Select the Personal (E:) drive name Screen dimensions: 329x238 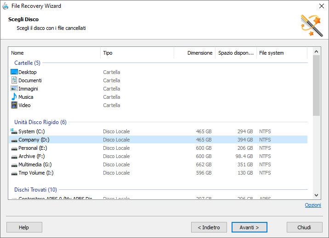click(x=33, y=148)
